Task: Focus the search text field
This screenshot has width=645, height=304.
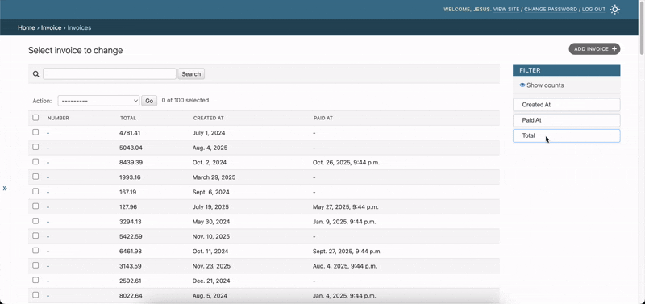Action: (110, 74)
